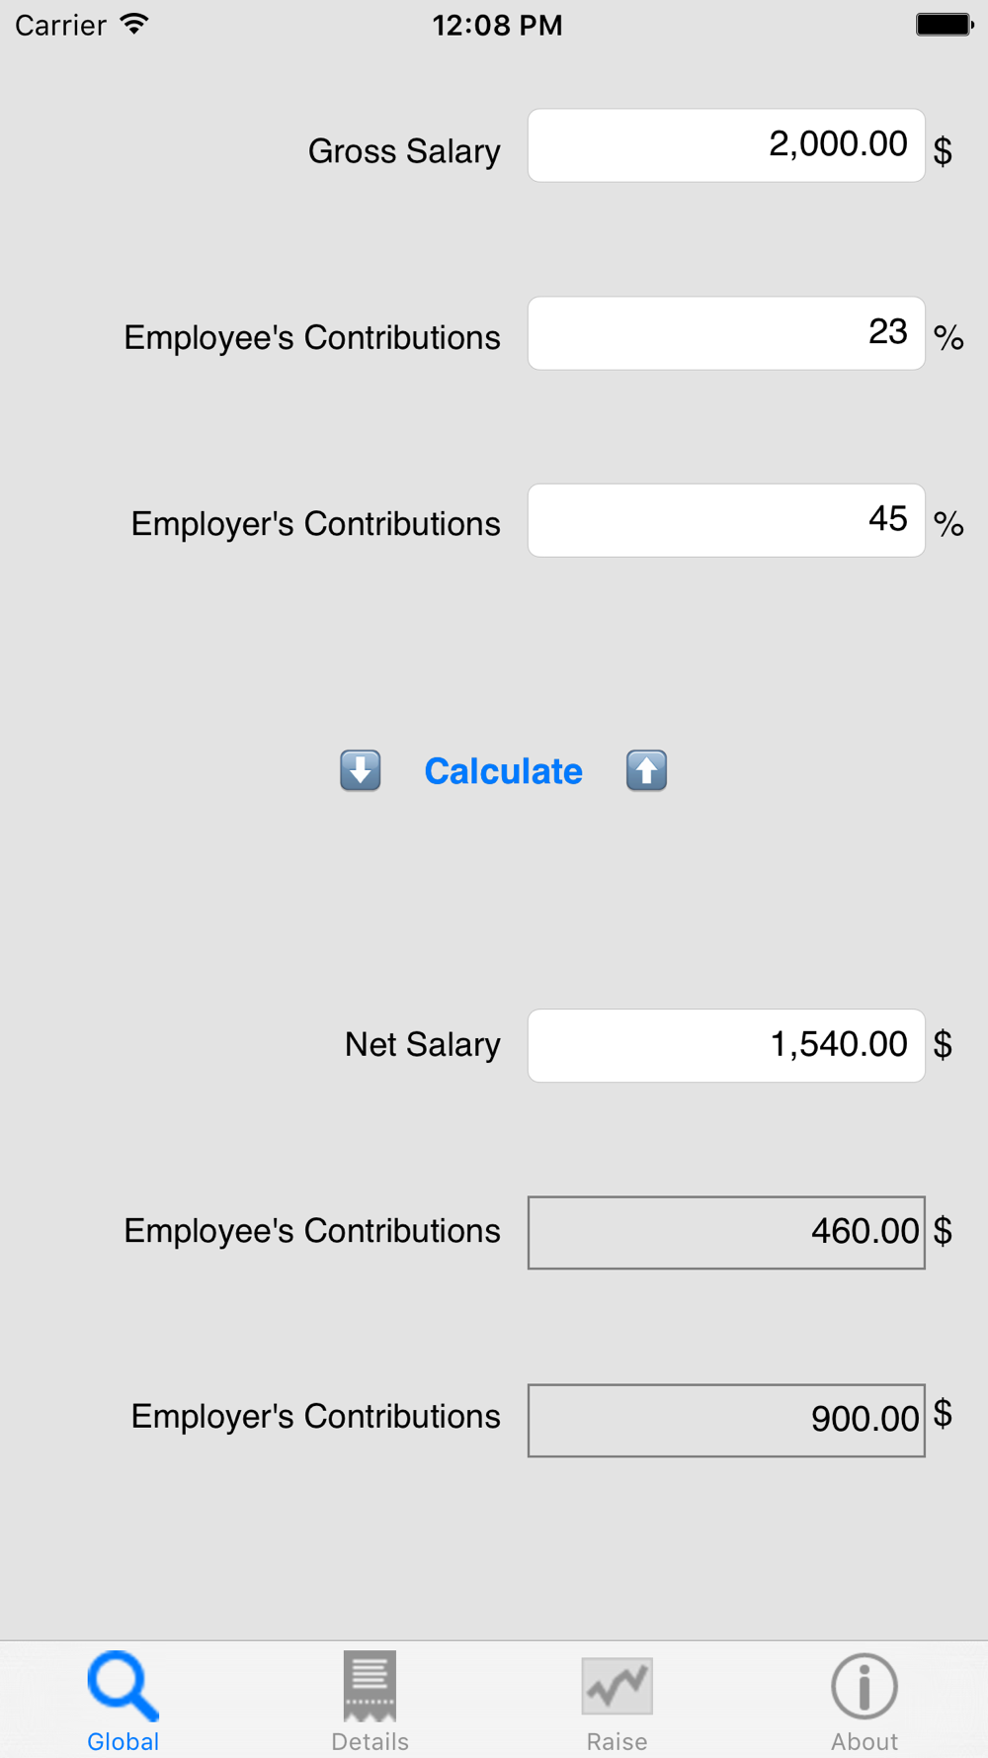
Task: Open the About info icon
Action: click(x=864, y=1686)
